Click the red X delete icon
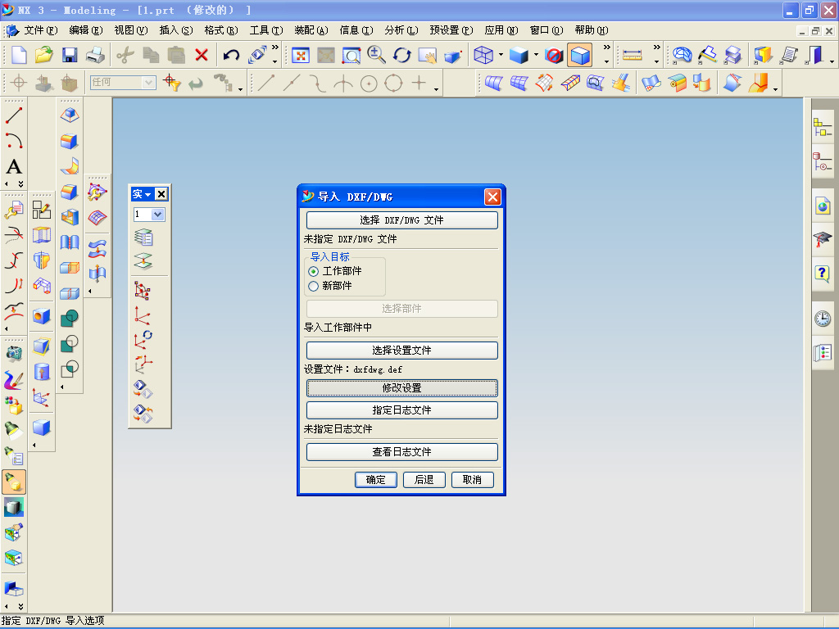This screenshot has height=629, width=839. pyautogui.click(x=202, y=55)
